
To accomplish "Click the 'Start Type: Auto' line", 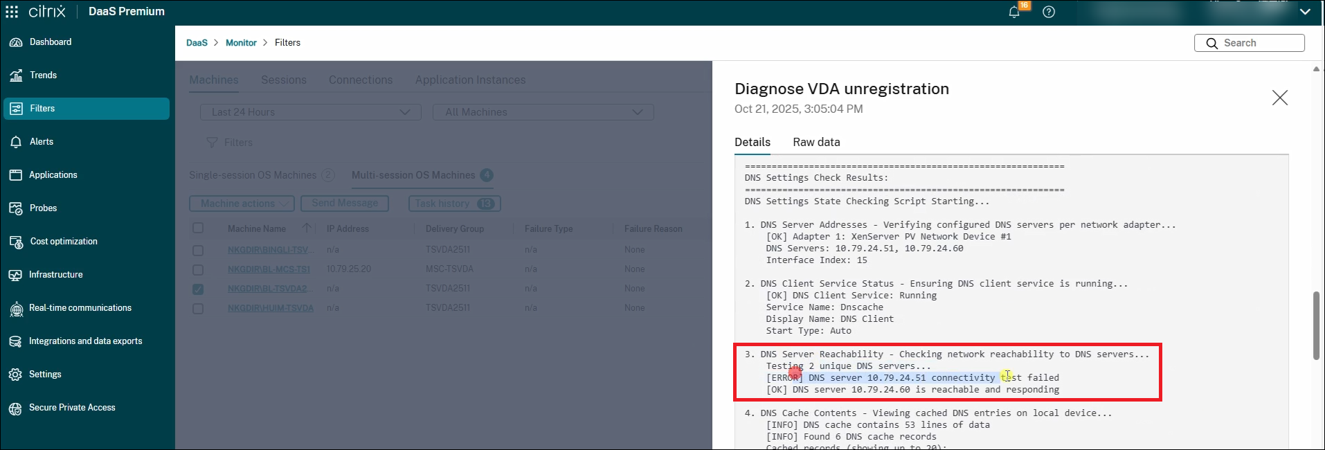I will click(809, 331).
